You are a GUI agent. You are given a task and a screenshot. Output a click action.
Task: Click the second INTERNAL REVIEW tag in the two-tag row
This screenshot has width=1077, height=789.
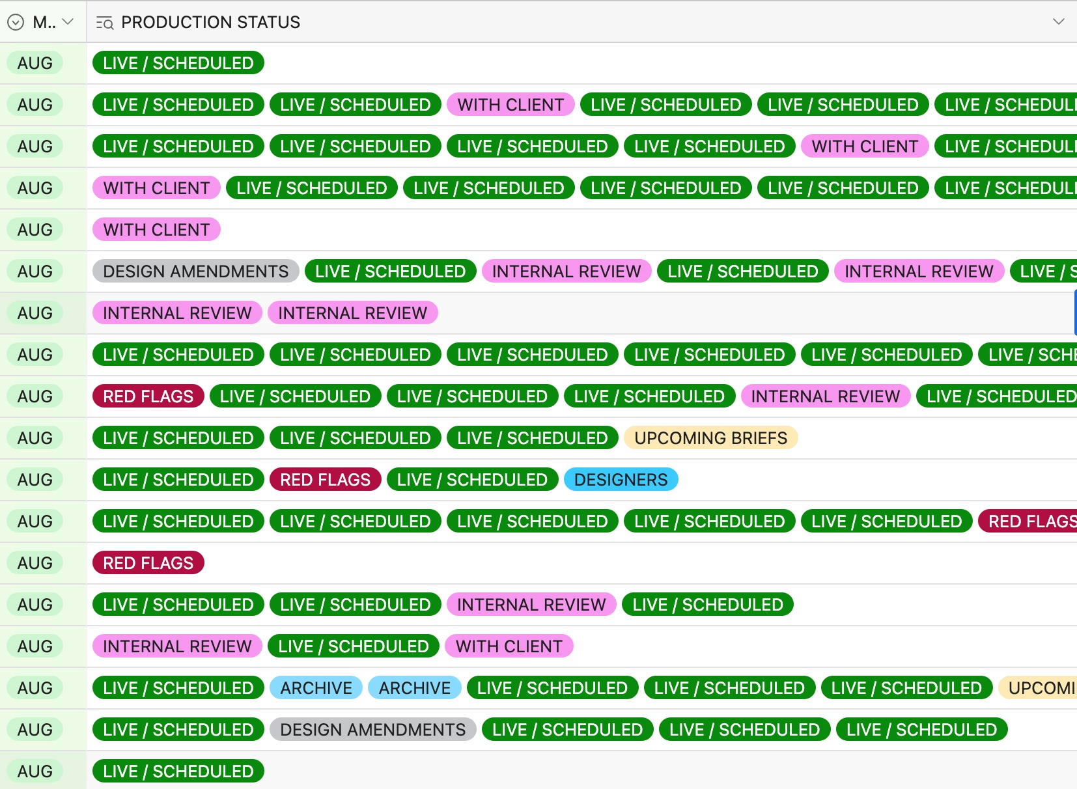coord(353,313)
